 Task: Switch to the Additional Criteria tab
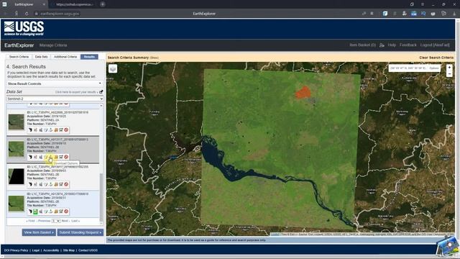65,57
